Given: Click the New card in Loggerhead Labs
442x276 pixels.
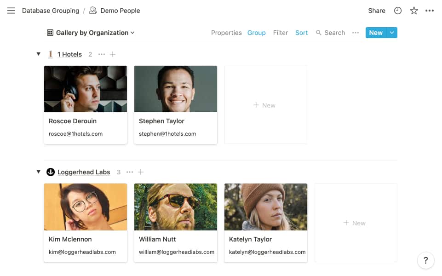Looking at the screenshot, I should [x=356, y=223].
